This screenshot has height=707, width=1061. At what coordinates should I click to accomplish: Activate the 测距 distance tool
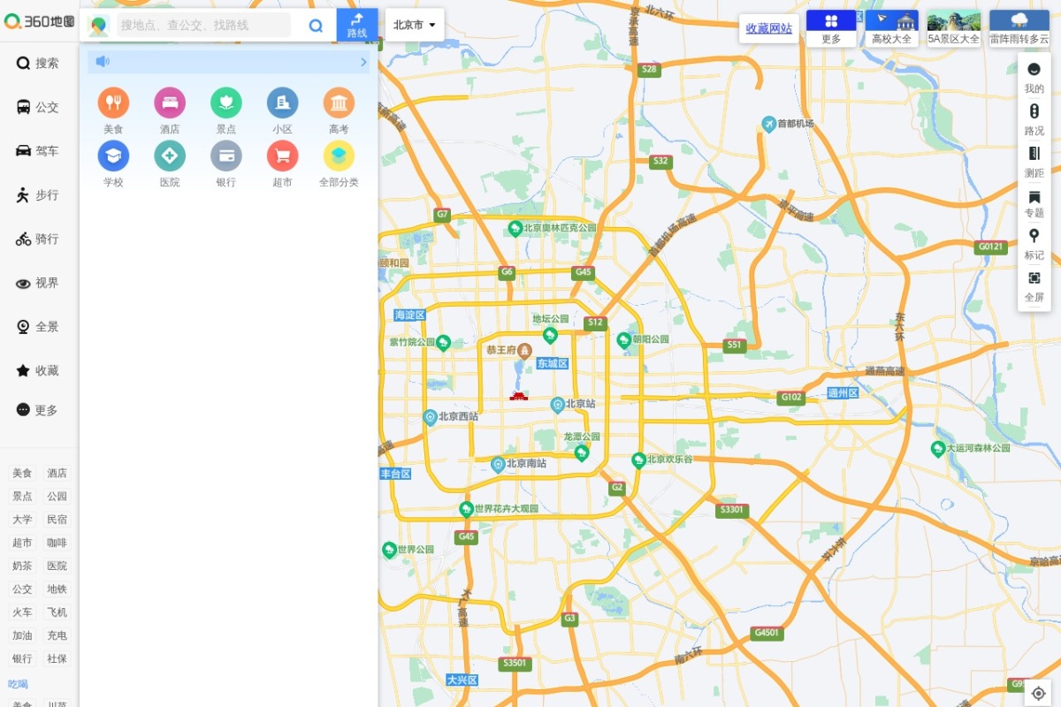[x=1034, y=162]
